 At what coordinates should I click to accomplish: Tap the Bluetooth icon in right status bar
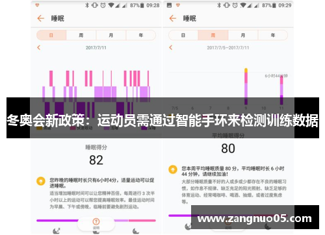click(x=219, y=5)
